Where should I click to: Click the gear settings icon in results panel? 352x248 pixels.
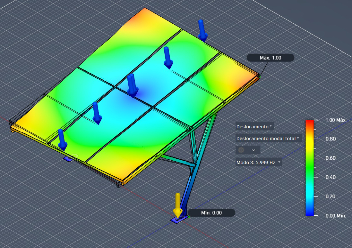(x=241, y=150)
